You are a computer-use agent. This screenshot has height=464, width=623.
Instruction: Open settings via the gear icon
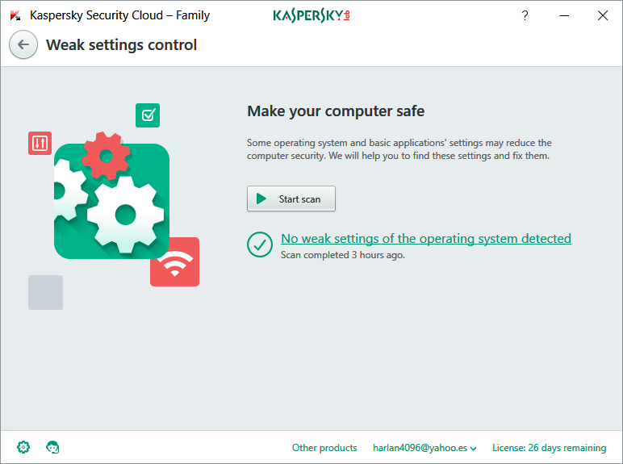click(23, 447)
